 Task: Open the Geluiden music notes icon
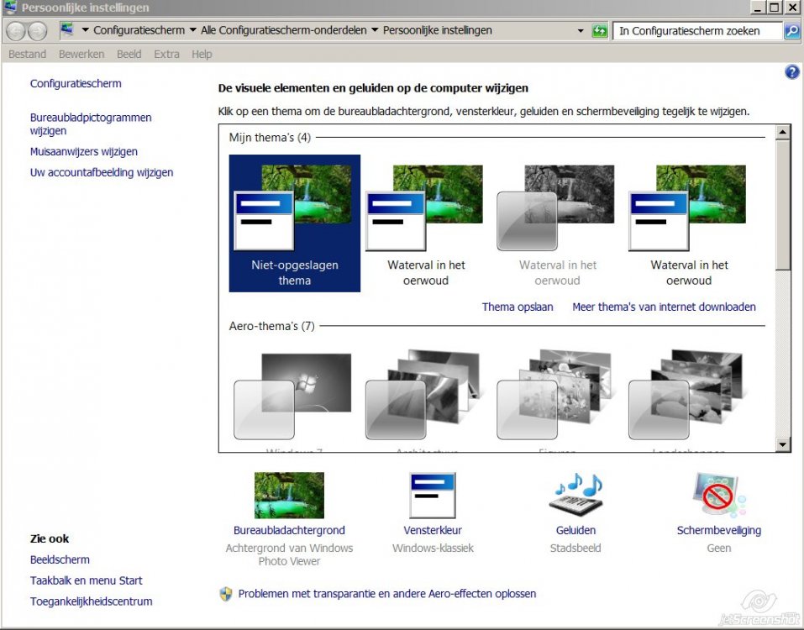pyautogui.click(x=576, y=494)
